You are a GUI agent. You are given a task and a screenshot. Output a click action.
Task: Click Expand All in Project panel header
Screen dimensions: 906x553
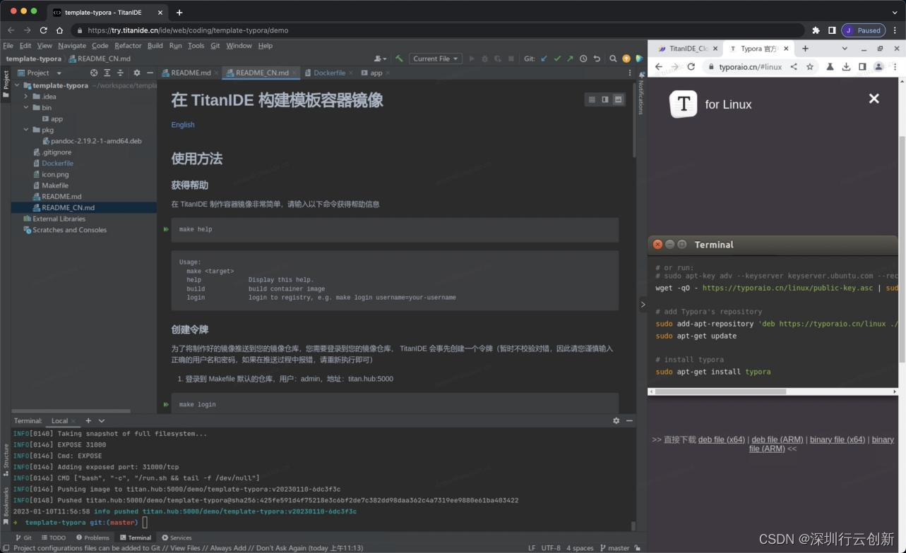(x=107, y=73)
